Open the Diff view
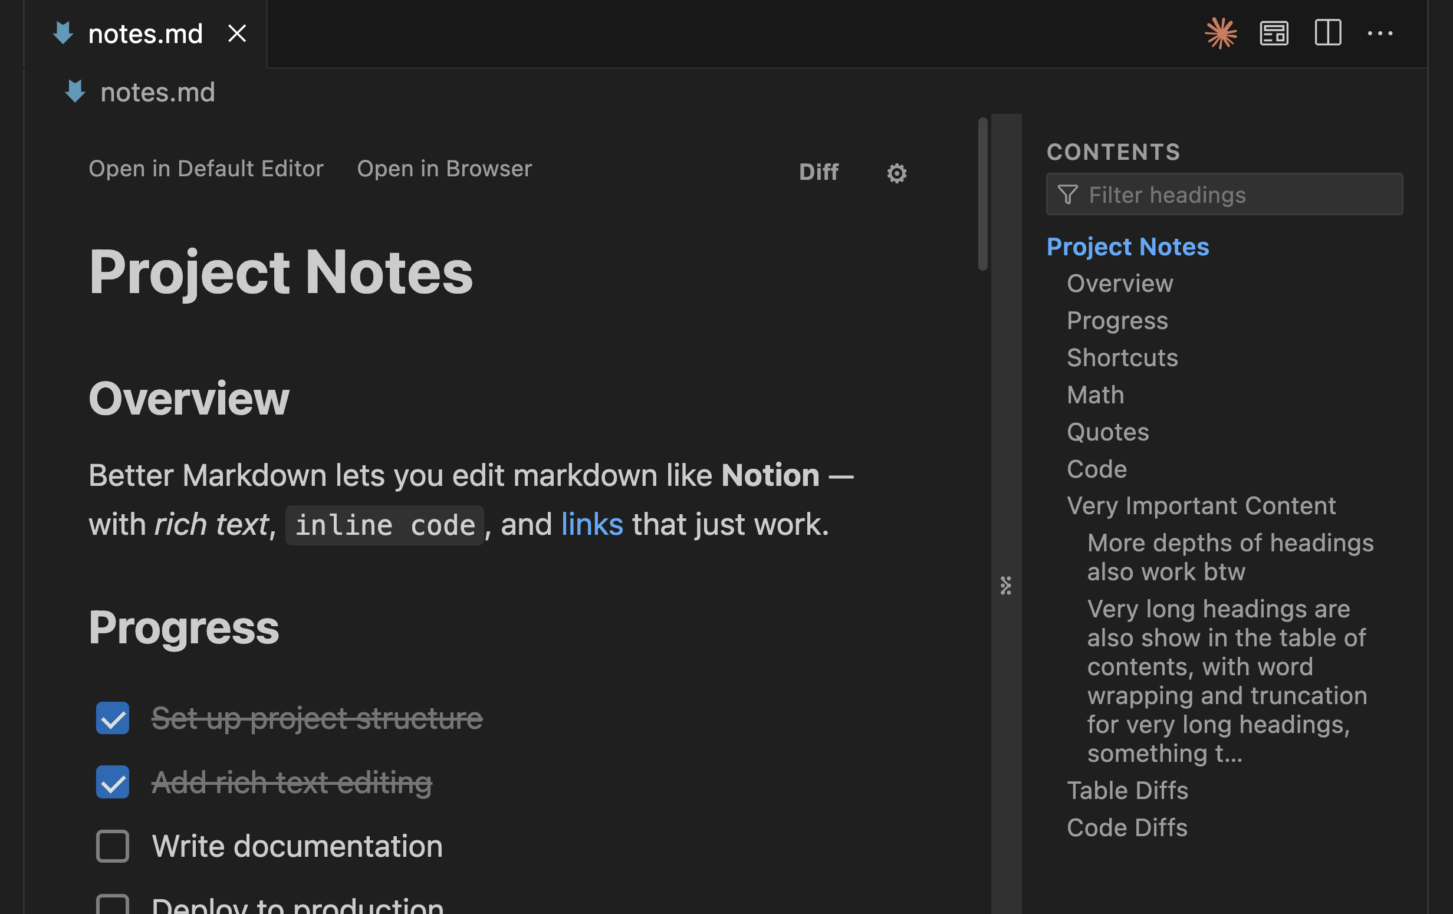 [x=819, y=172]
